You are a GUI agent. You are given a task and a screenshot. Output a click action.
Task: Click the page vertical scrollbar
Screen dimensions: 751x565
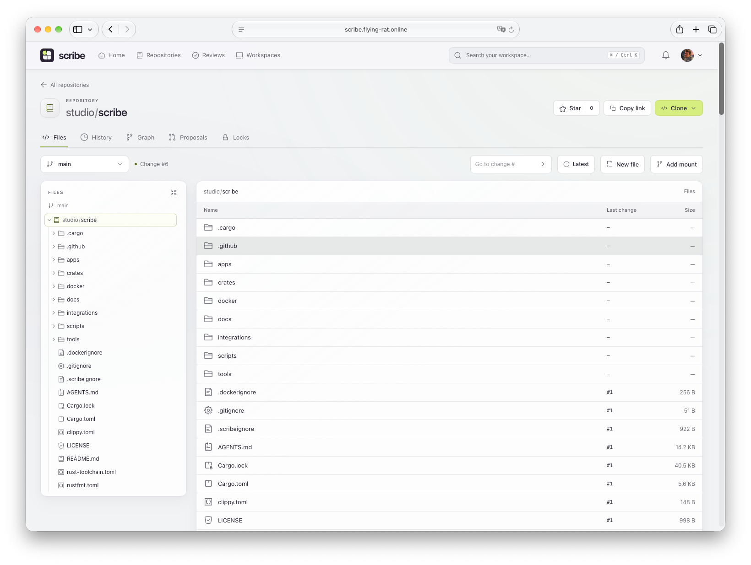722,78
